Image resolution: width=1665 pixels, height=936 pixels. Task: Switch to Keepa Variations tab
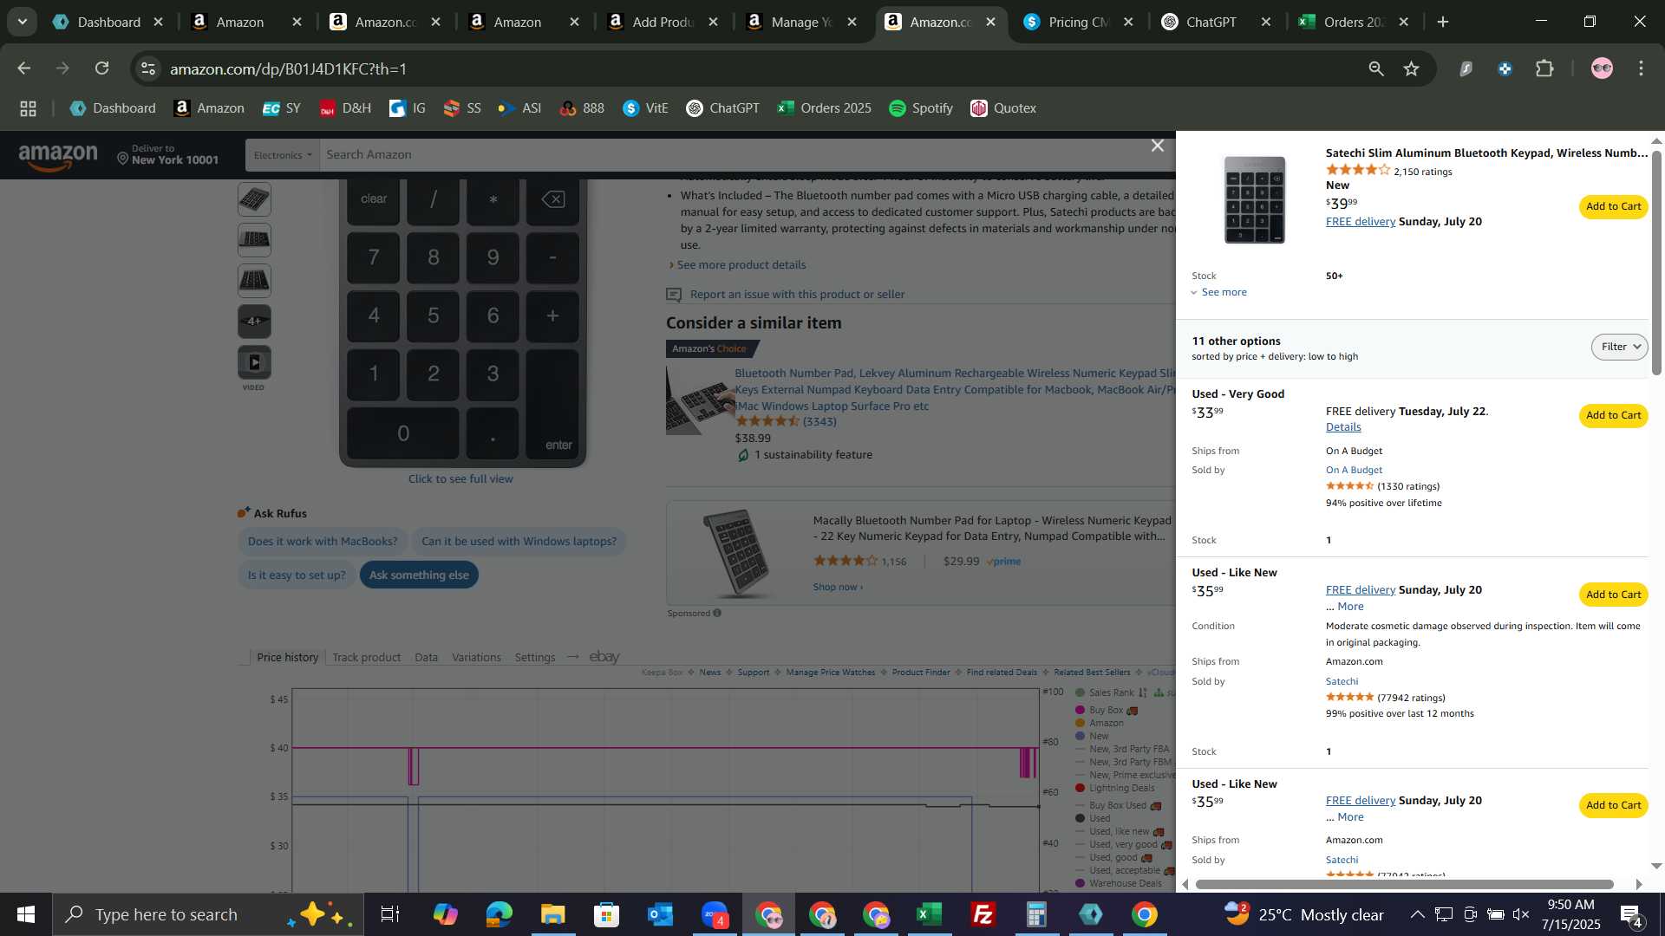point(476,658)
